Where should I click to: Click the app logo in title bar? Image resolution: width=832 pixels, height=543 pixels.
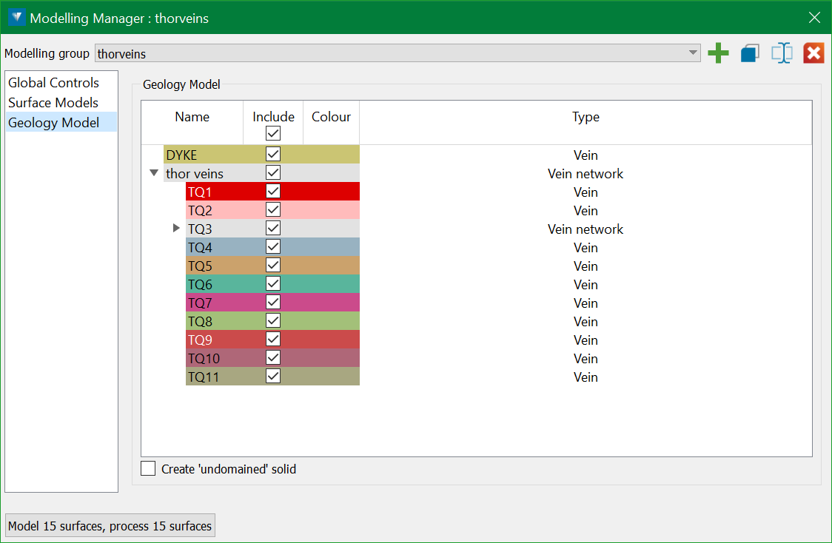pos(17,18)
